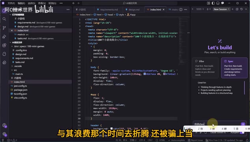Click Kiro Free usage status item

(x=224, y=140)
